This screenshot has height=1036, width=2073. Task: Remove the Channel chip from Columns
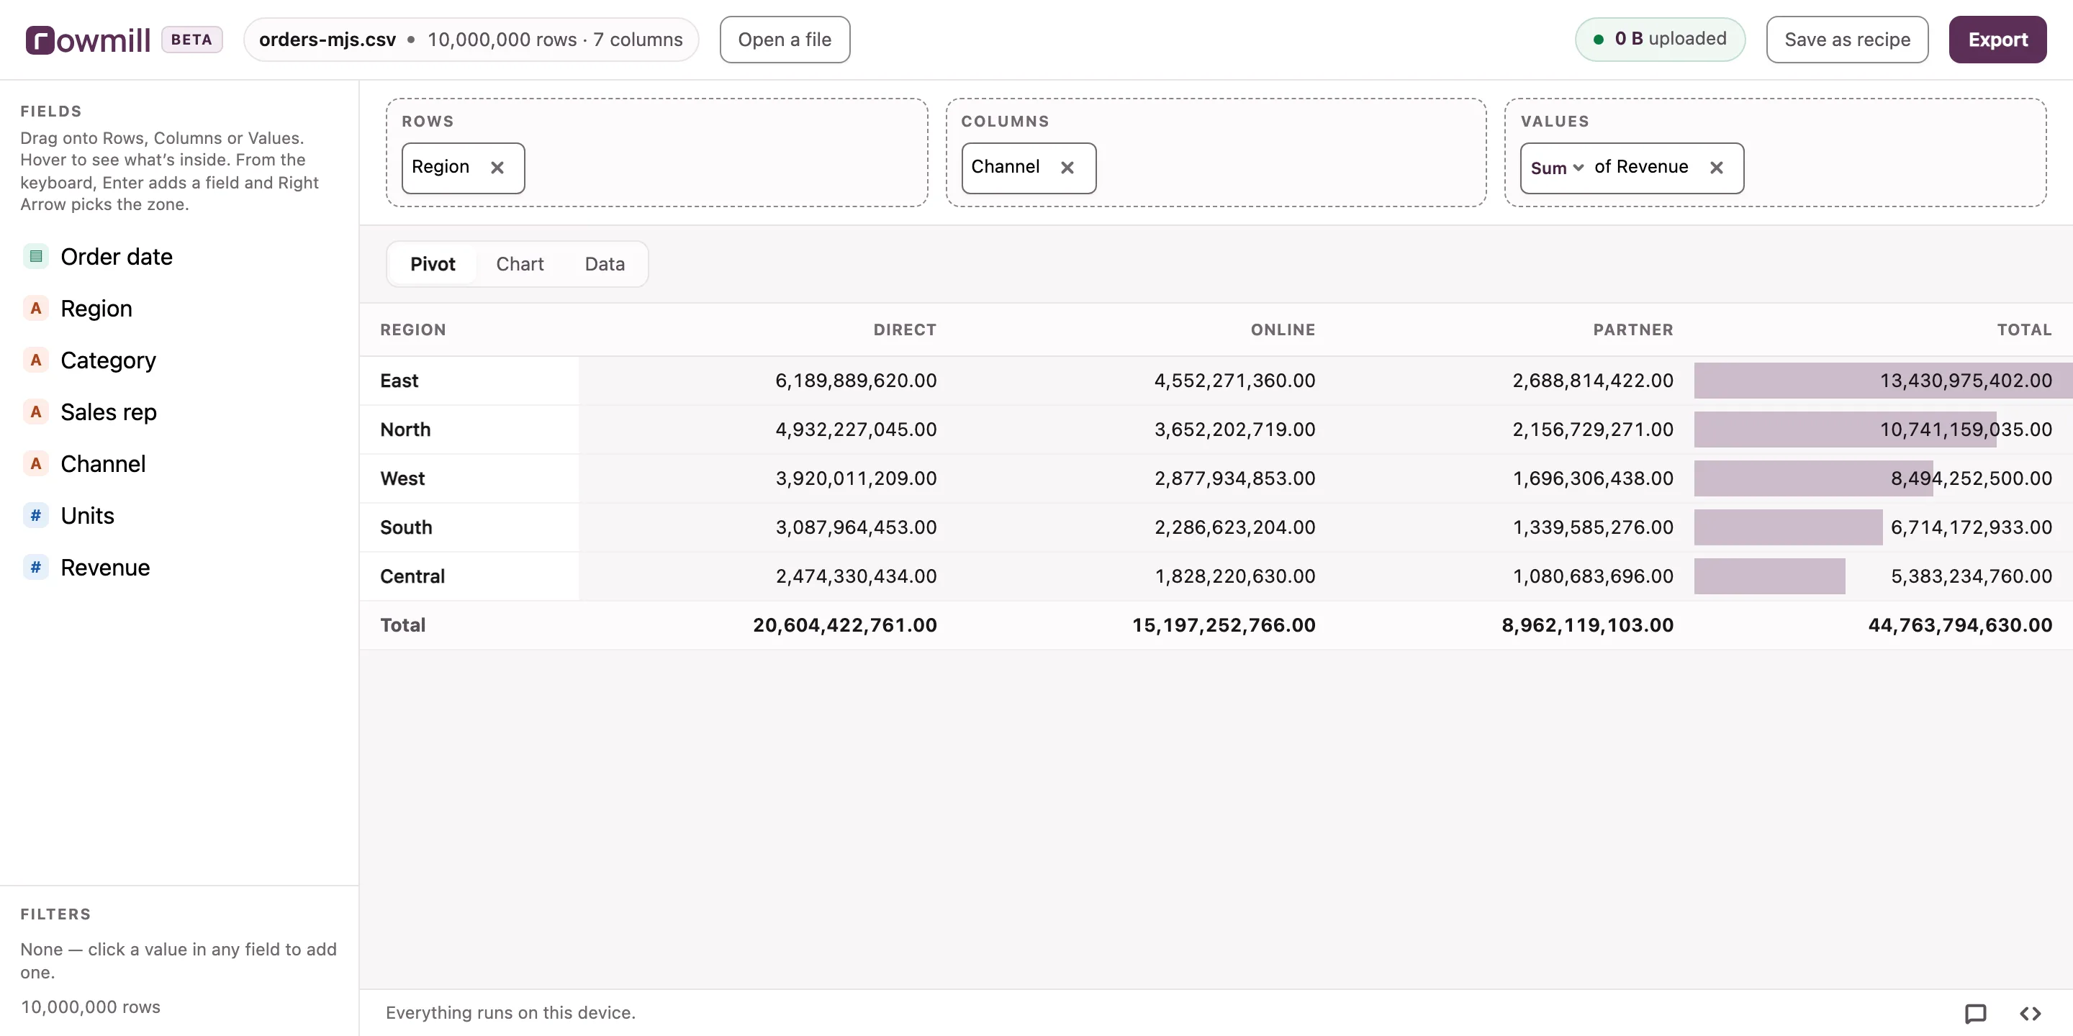click(x=1067, y=168)
